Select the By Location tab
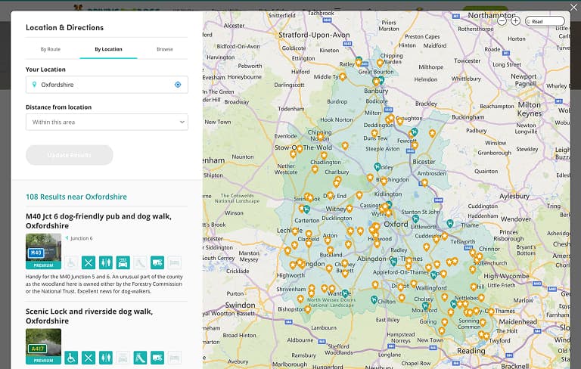The image size is (581, 369). [108, 49]
